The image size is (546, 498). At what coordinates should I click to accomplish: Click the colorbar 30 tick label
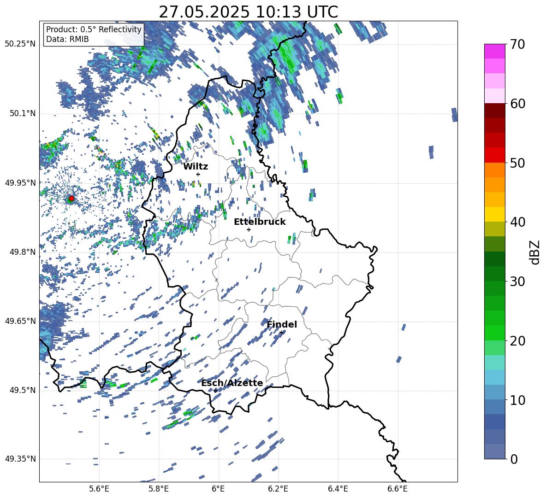[518, 281]
